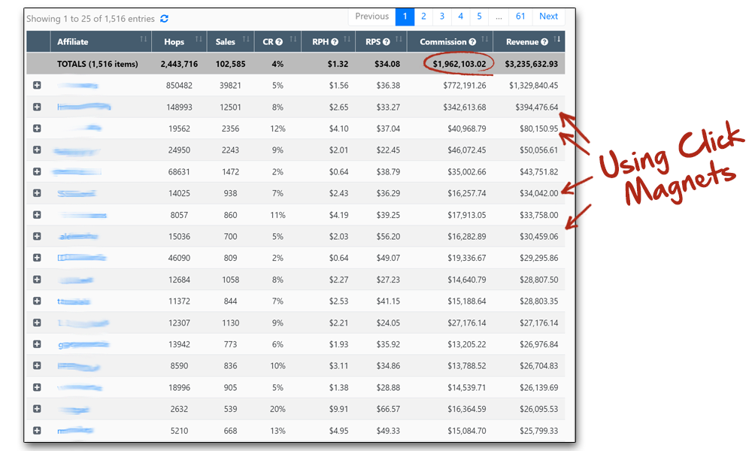752x451 pixels.
Task: Click the refresh icon next to entries count
Action: pos(164,19)
